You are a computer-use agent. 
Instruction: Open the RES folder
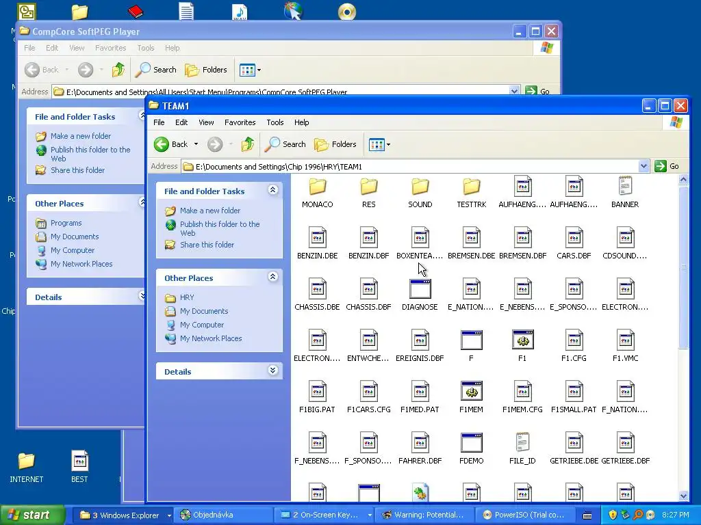point(368,192)
